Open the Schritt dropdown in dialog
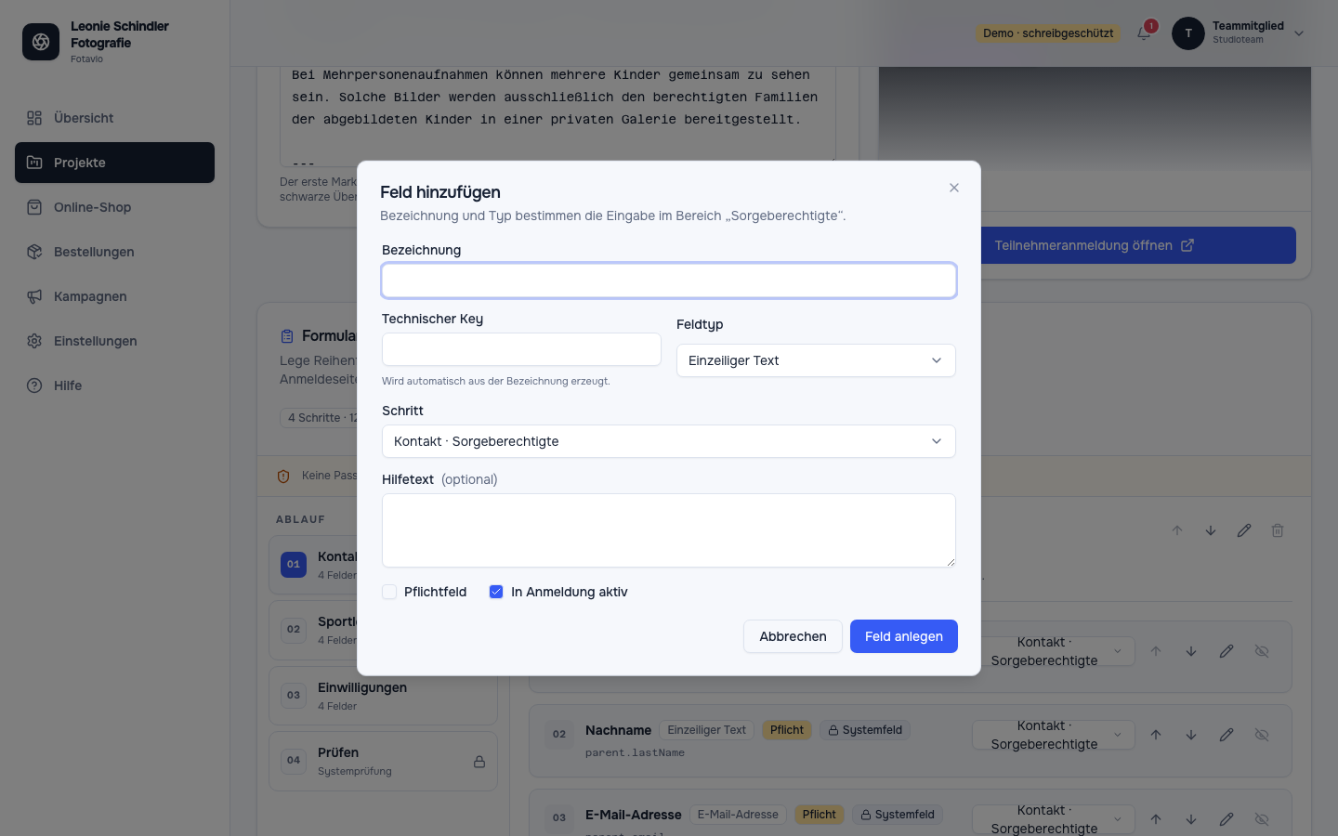 [x=669, y=441]
